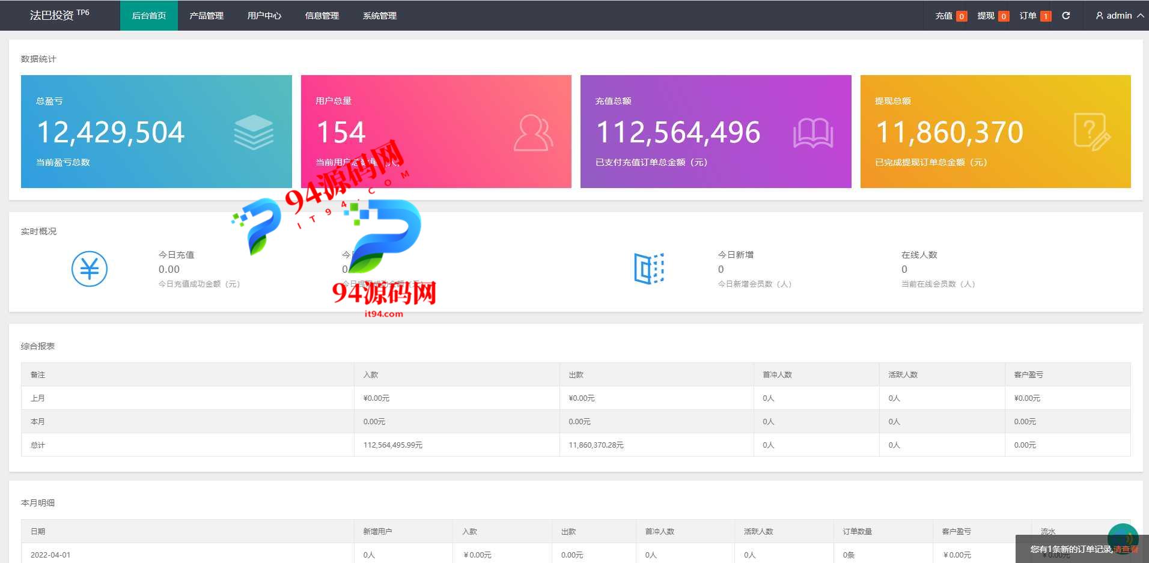
Task: Click the users icon on 用户总量 card
Action: [534, 132]
